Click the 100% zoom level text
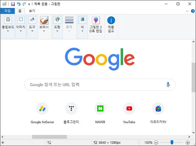 point(148,142)
